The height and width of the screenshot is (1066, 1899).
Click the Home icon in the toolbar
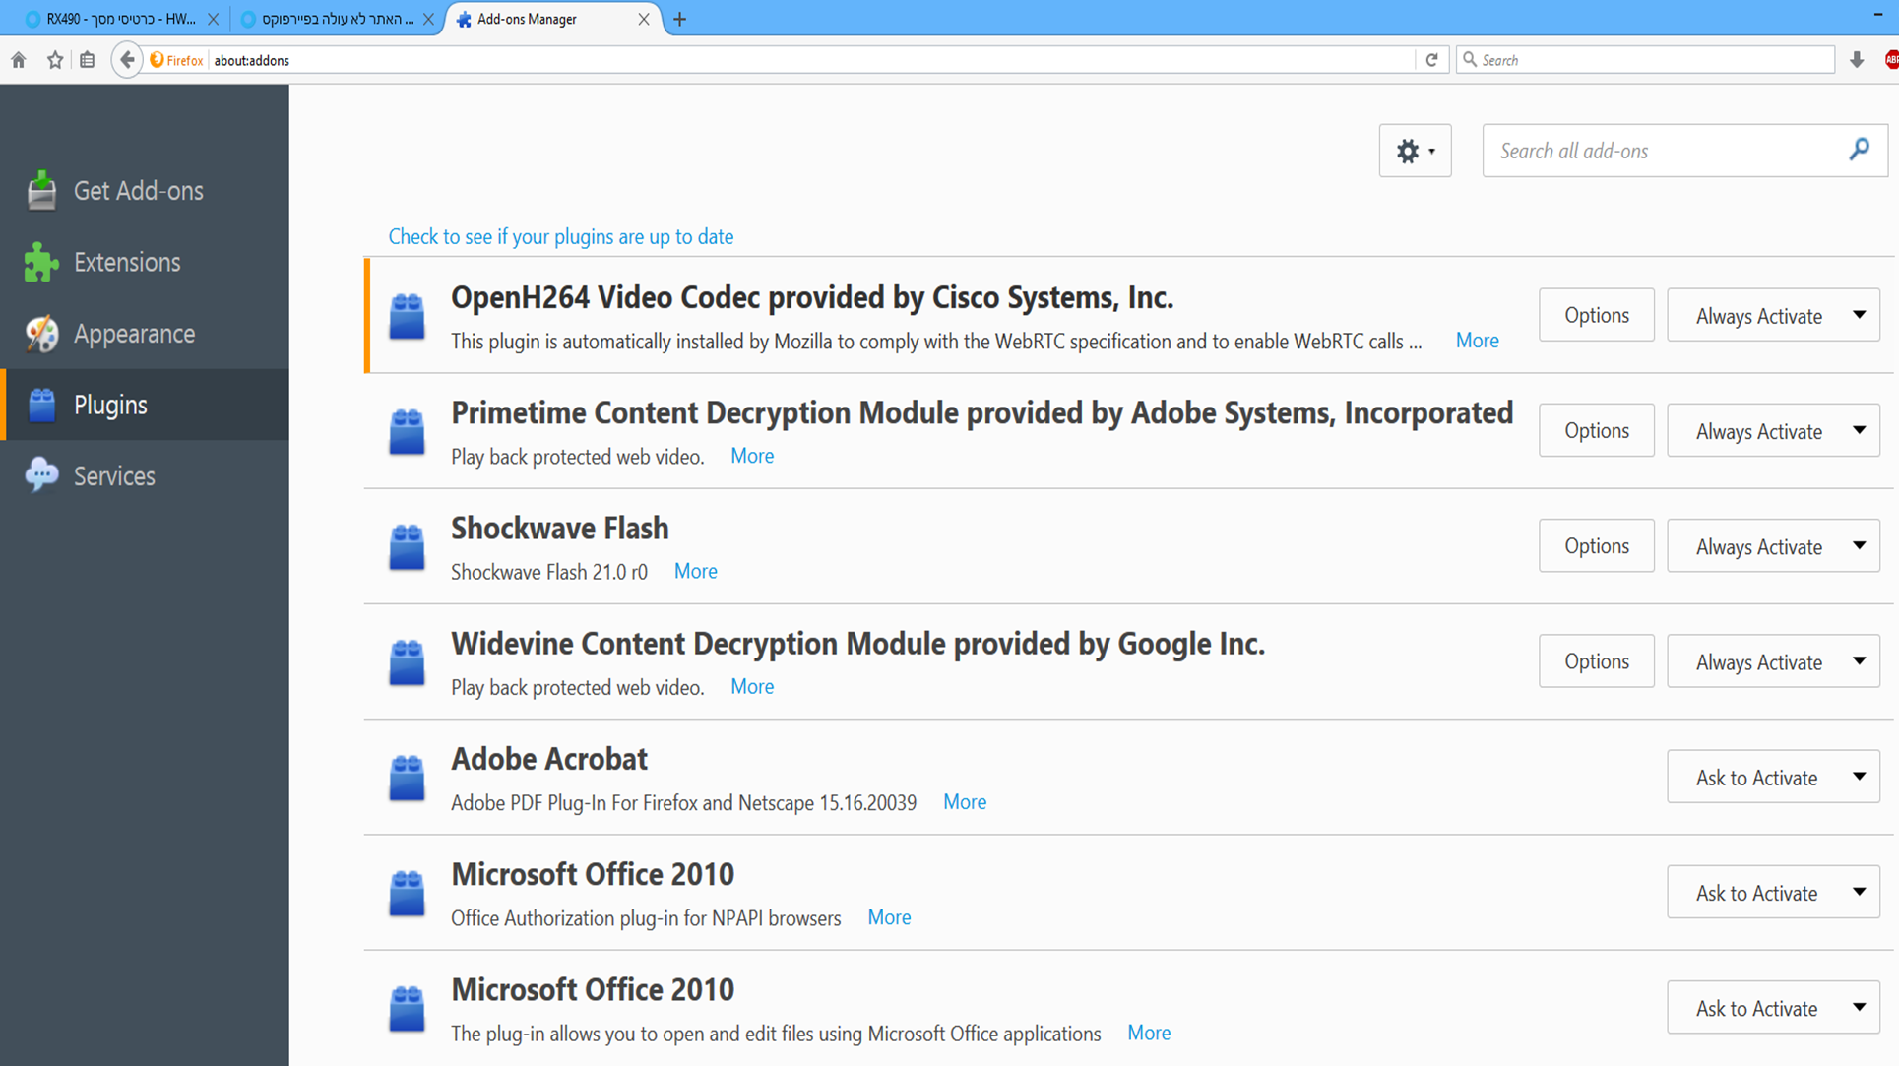click(19, 60)
